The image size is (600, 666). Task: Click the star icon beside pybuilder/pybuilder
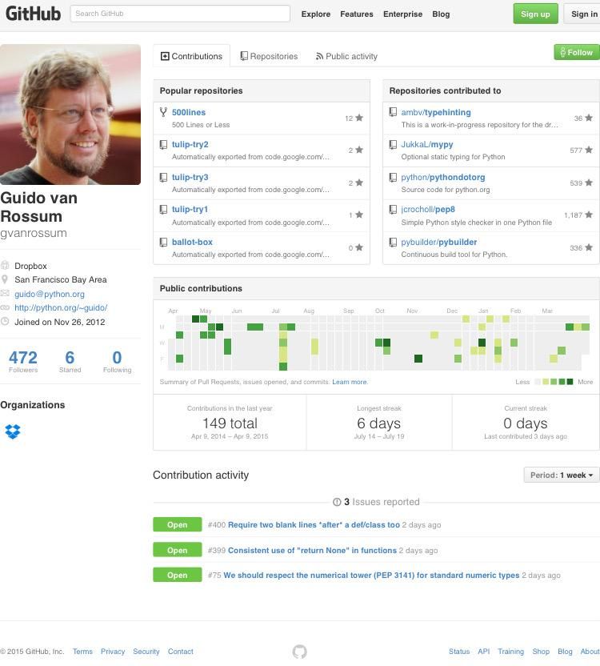pos(589,247)
